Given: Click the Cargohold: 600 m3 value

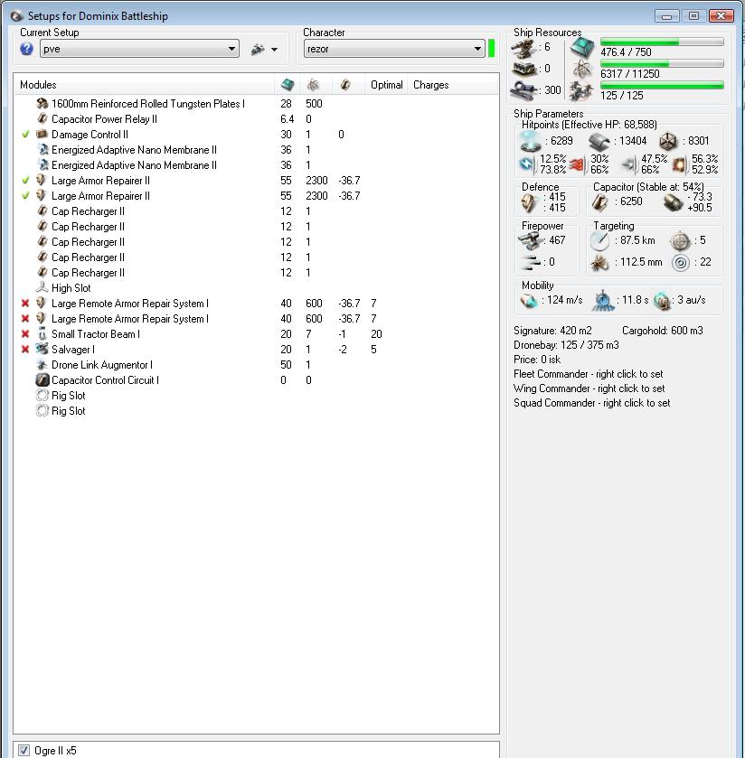Looking at the screenshot, I should (663, 331).
